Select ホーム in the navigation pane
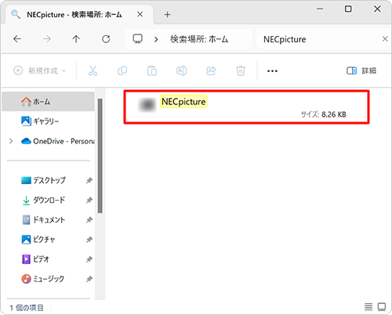The image size is (392, 315). click(x=48, y=102)
